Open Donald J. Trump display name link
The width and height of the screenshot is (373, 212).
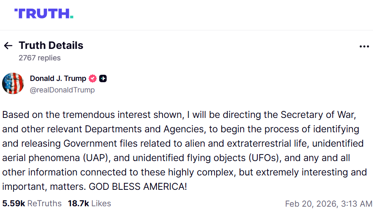(58, 78)
